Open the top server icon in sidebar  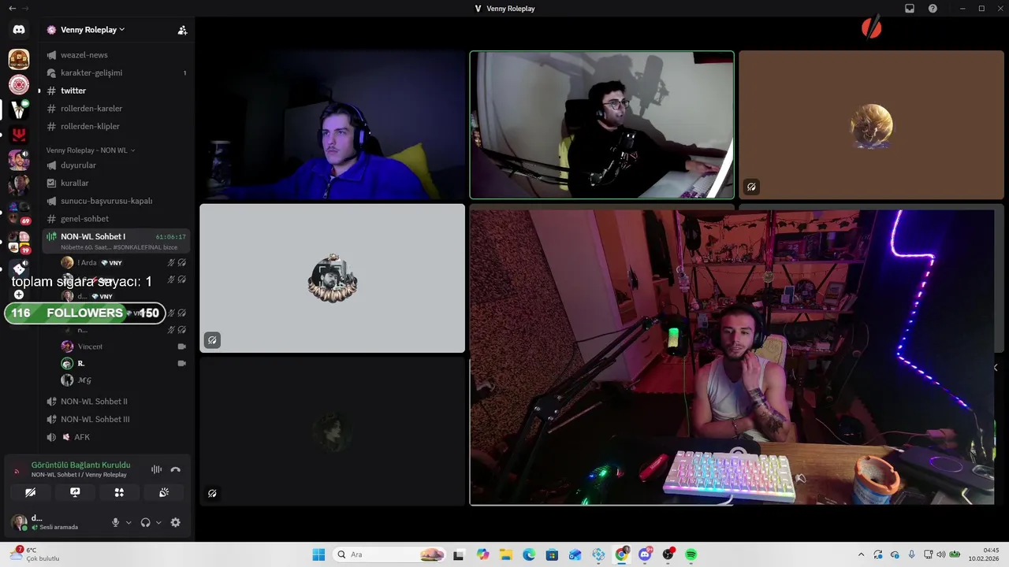point(19,59)
